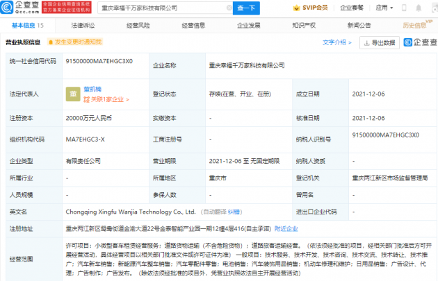Switch to the 经营信息 tab
Image resolution: width=438 pixels, height=281 pixels.
193,26
